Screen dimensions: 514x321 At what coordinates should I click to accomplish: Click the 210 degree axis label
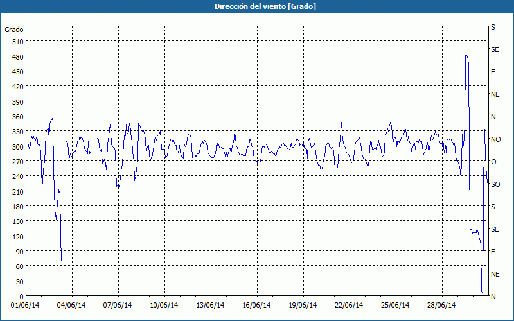(x=19, y=192)
